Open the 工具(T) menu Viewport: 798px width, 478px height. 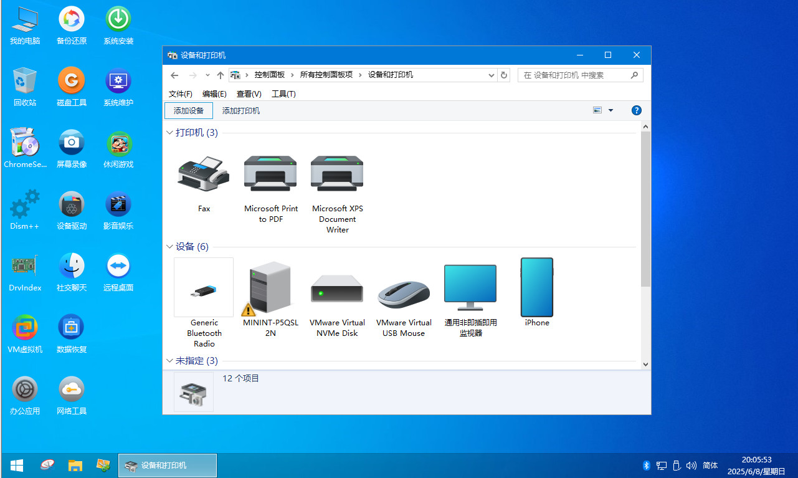[x=283, y=93]
